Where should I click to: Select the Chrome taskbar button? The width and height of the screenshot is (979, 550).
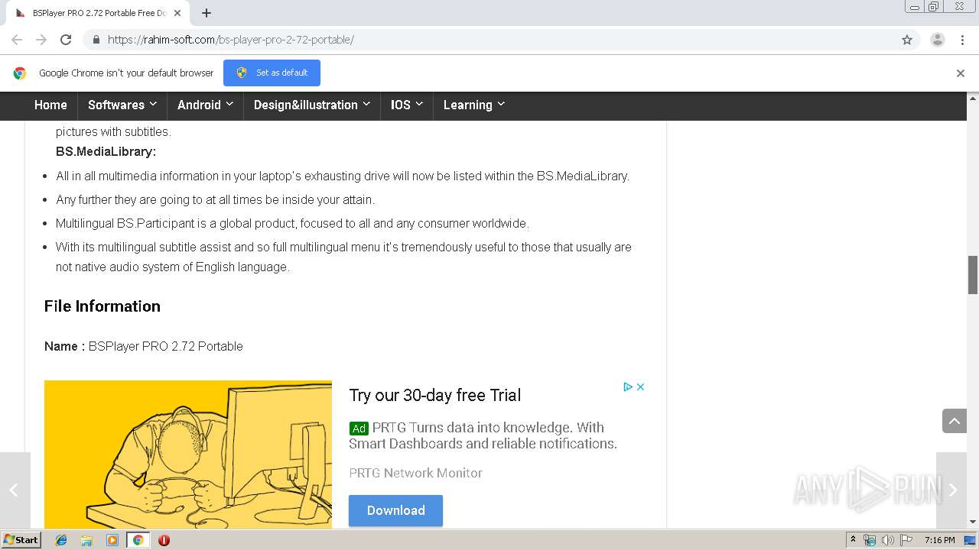tap(138, 540)
